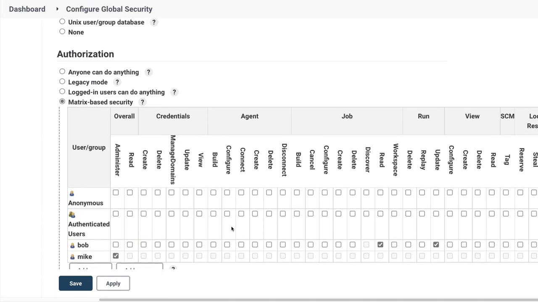Choose Logged-in users can do anything
Viewport: 538px width, 302px height.
click(x=62, y=91)
